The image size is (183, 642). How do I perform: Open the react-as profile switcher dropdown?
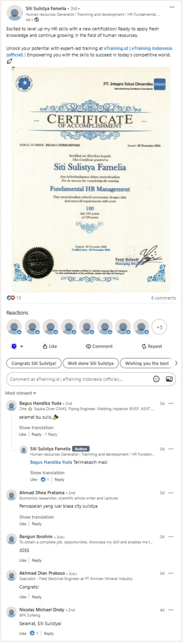pos(17,346)
